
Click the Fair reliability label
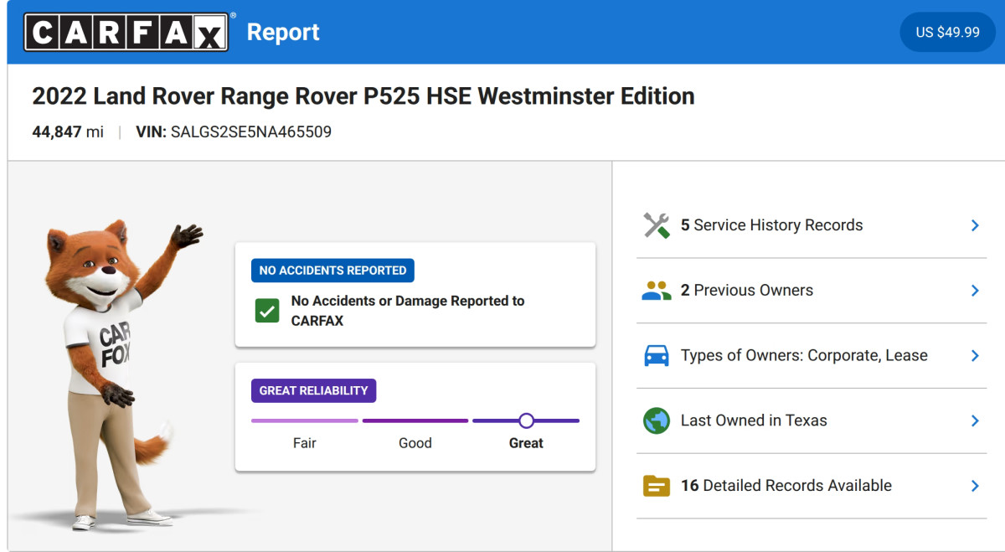pos(305,443)
